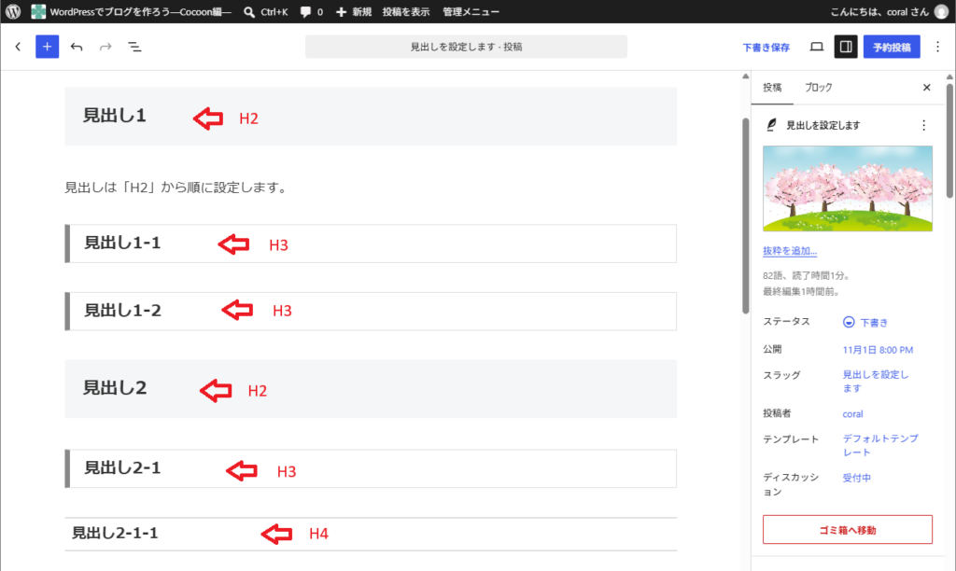Image resolution: width=956 pixels, height=571 pixels.
Task: Open post actions menu beside 見出しを設定します
Action: coord(923,126)
